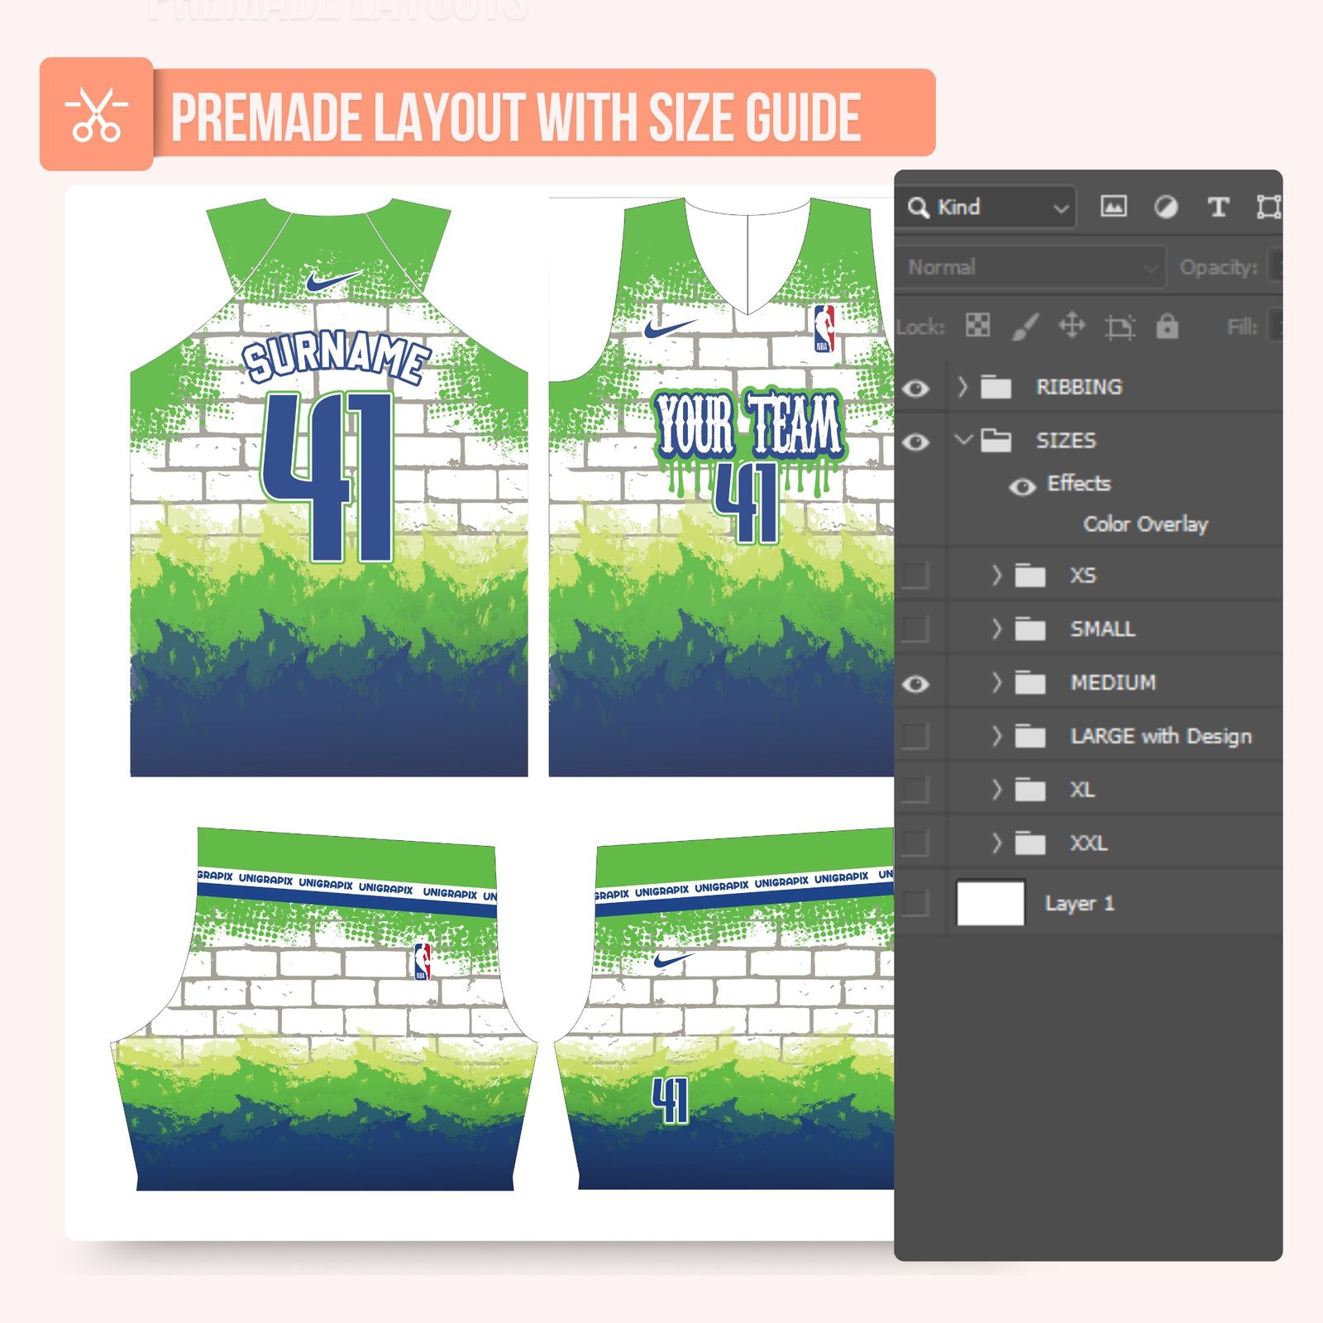Viewport: 1323px width, 1323px height.
Task: Hide the SIZES group
Action: tap(915, 442)
